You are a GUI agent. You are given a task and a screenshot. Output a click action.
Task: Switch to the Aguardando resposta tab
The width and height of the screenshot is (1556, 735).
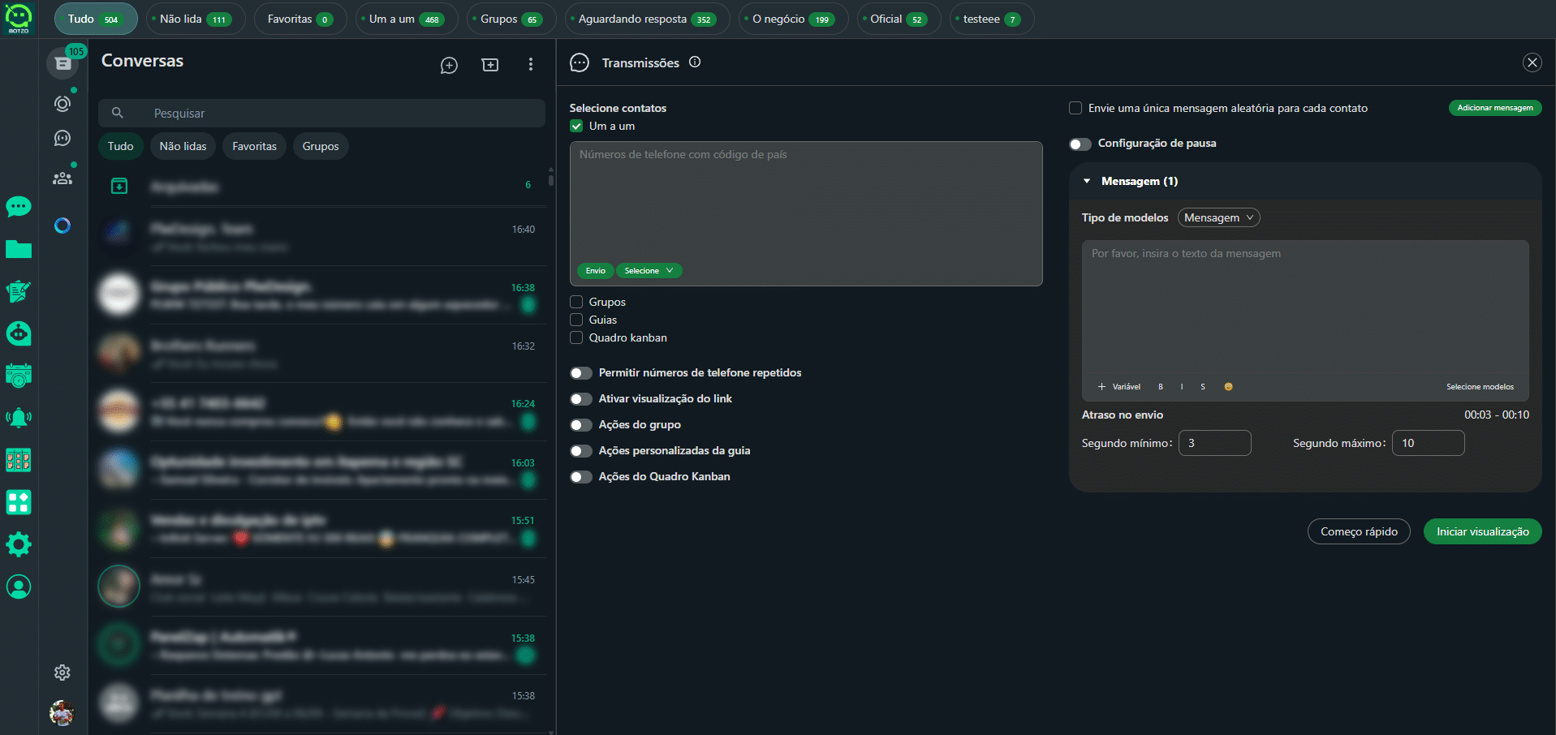click(646, 19)
